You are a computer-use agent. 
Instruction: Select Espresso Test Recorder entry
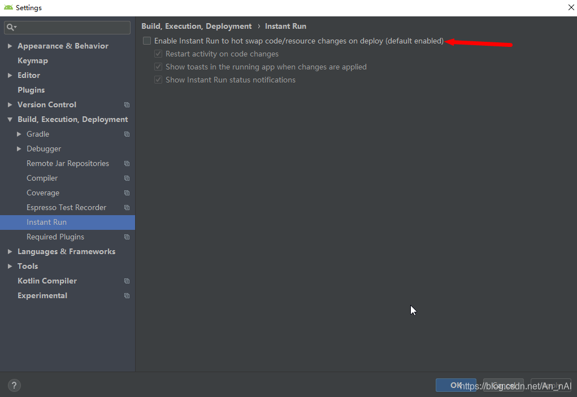click(66, 208)
